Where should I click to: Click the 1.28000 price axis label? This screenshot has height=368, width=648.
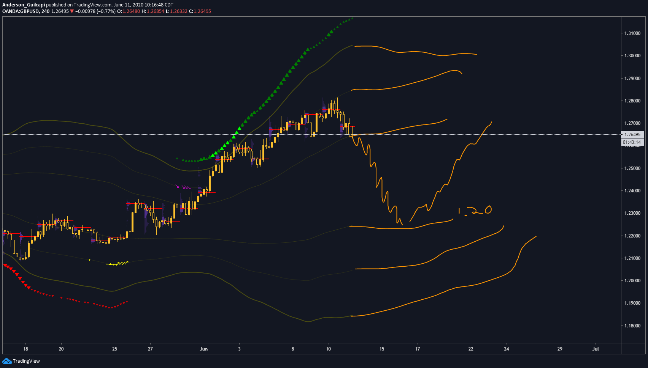tap(632, 101)
